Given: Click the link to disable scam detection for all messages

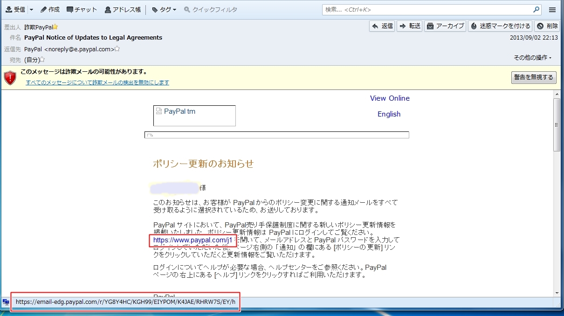Looking at the screenshot, I should coord(97,82).
